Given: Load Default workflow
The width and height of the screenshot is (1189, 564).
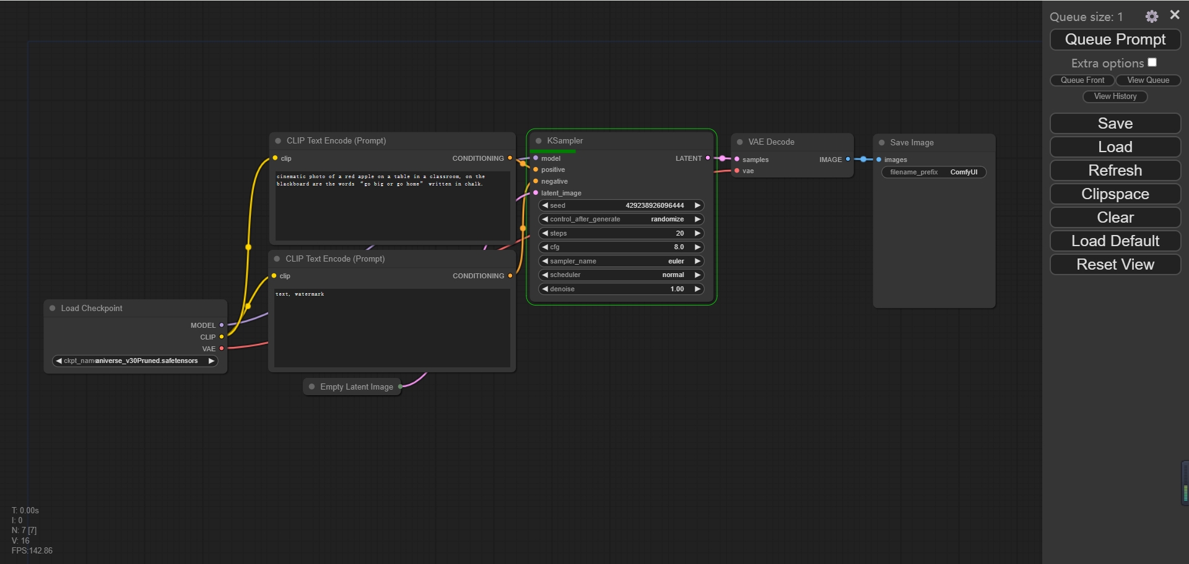Looking at the screenshot, I should point(1115,241).
